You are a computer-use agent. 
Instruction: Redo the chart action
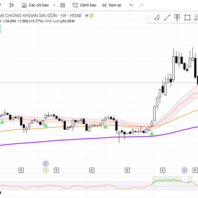[142, 5]
